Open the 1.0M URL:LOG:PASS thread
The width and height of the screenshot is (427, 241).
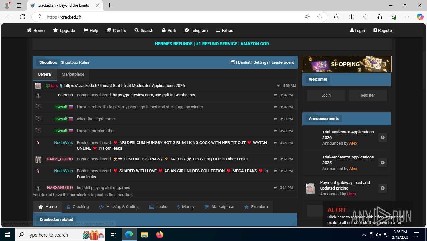(x=167, y=159)
